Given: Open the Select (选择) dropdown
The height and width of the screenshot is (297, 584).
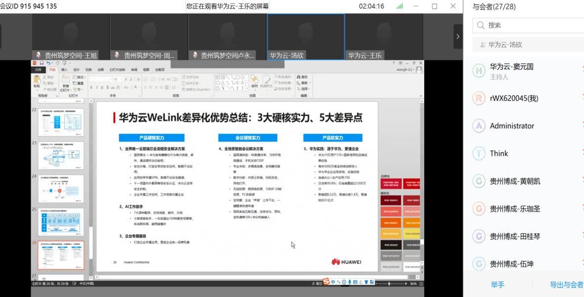Looking at the screenshot, I should tap(304, 88).
